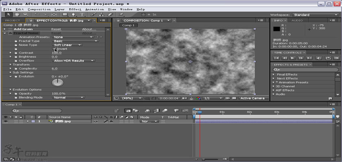
Task: Open the Workspace Standard dropdown
Action: 315,15
